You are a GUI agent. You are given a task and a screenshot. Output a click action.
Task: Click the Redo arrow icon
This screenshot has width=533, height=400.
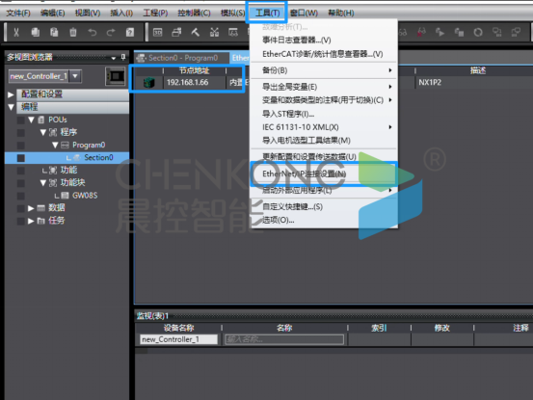(x=111, y=32)
